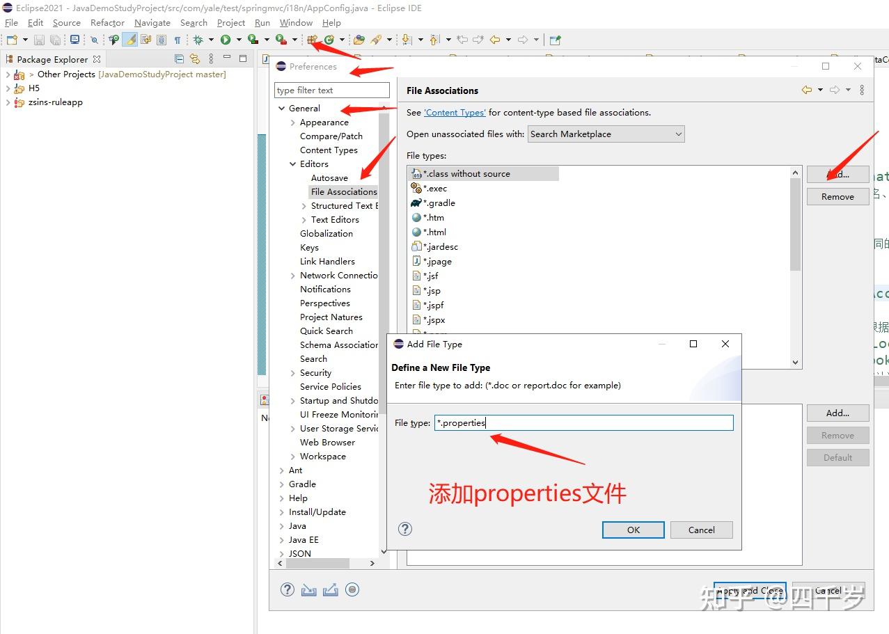Image resolution: width=889 pixels, height=634 pixels.
Task: Collapse the Editors tree node
Action: tap(292, 164)
